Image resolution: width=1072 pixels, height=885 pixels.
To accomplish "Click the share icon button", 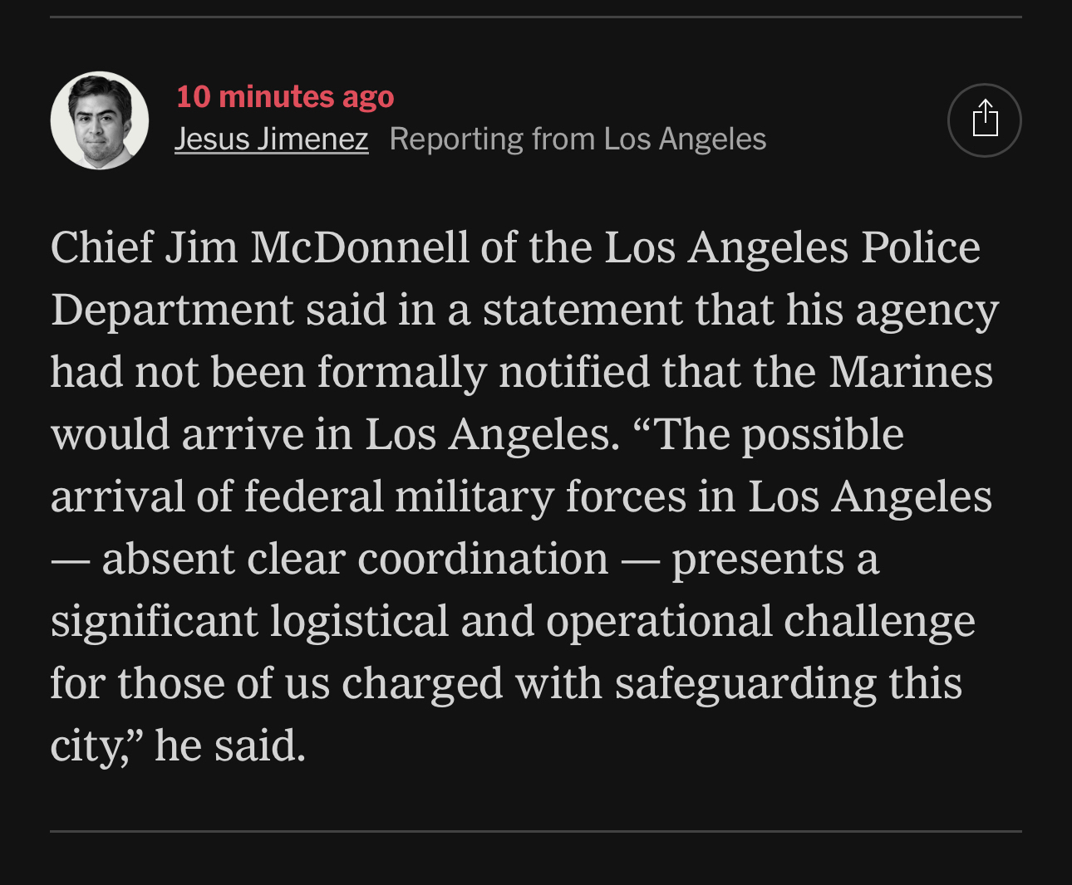I will (x=984, y=120).
